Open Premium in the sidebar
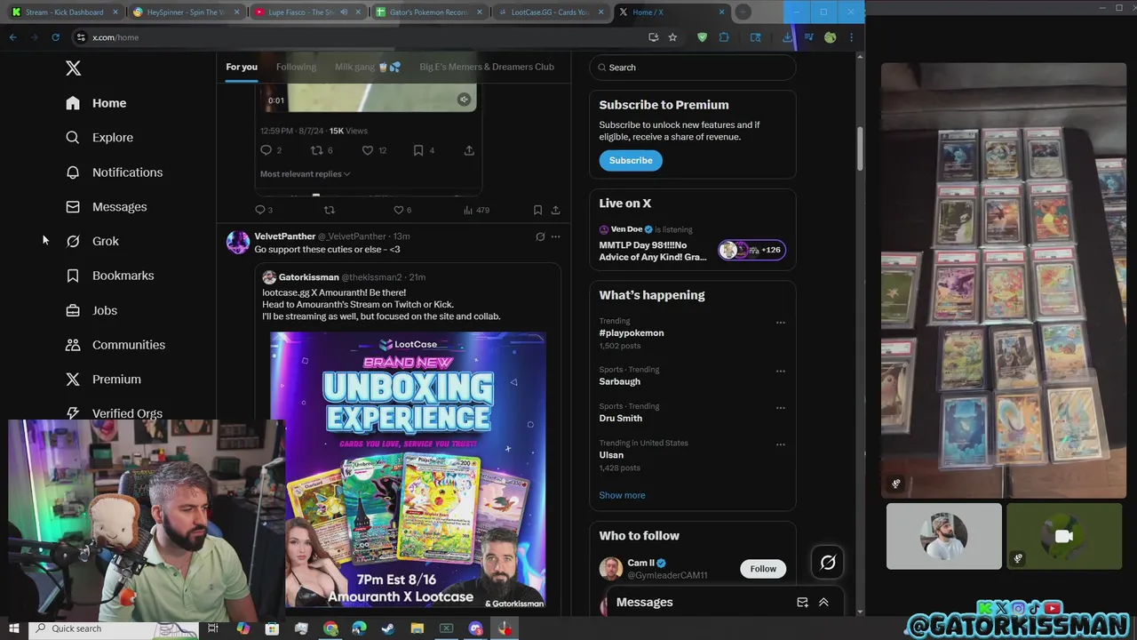This screenshot has height=640, width=1137. (103, 380)
